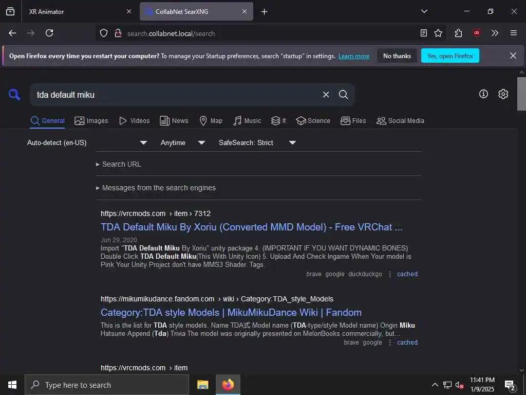Screen dimensions: 526x395
Task: Open more options for Fandom result
Action: pyautogui.click(x=389, y=343)
